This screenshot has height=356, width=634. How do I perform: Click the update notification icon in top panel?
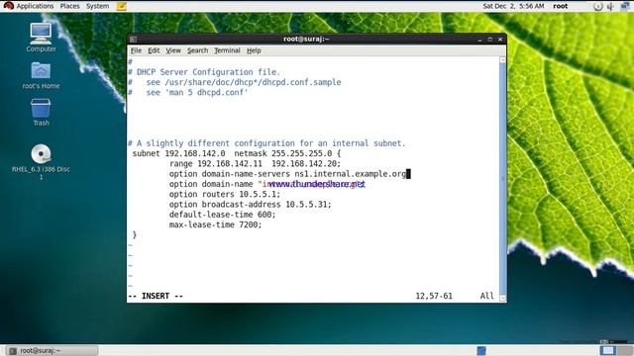[x=597, y=6]
